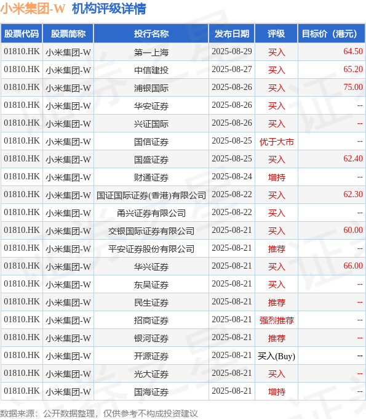
Task: Click the 国海证券 bank name cell
Action: [151, 392]
